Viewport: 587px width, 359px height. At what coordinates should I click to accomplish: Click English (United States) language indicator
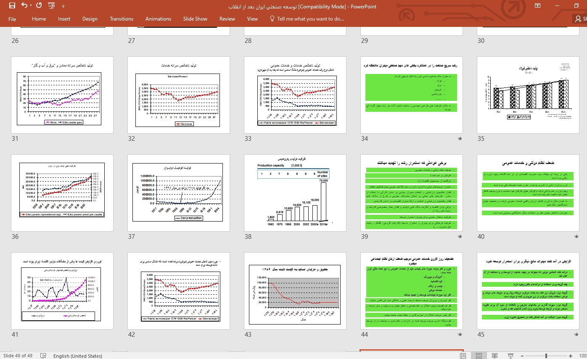(78, 356)
